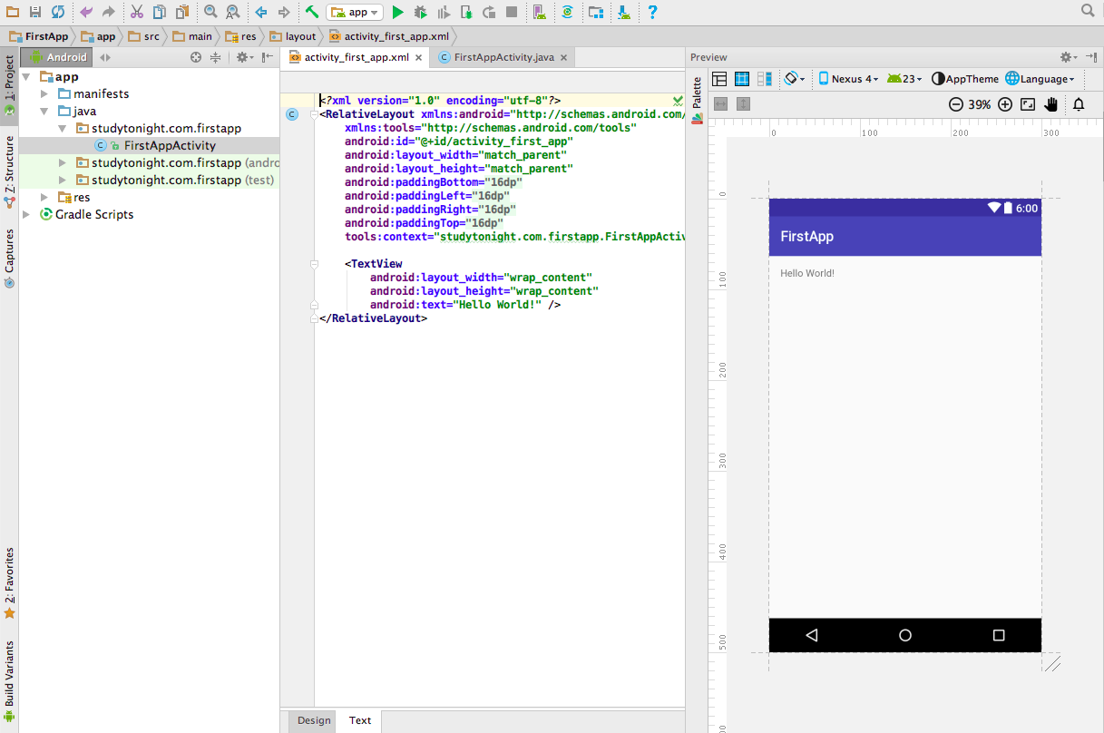Toggle the blueprint view icon
Screen dimensions: 1104x733
click(742, 79)
